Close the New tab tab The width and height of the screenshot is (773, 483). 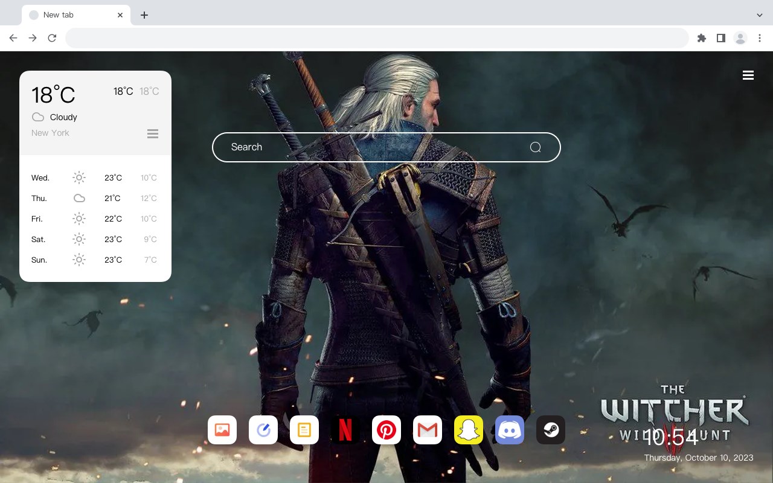[121, 15]
